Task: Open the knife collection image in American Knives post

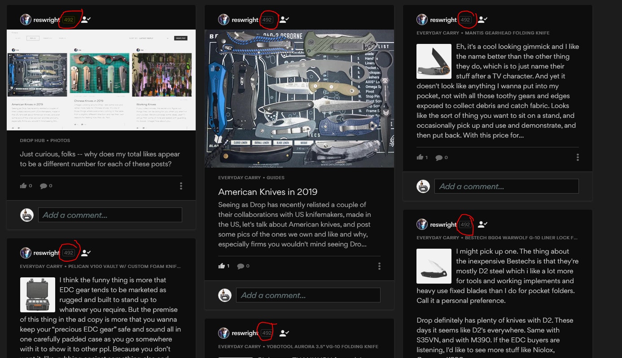Action: (299, 99)
